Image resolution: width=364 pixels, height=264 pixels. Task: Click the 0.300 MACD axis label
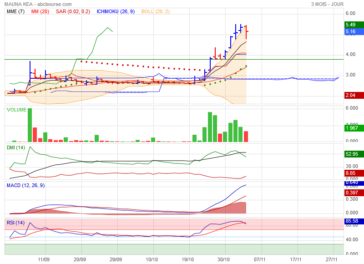coord(352,199)
